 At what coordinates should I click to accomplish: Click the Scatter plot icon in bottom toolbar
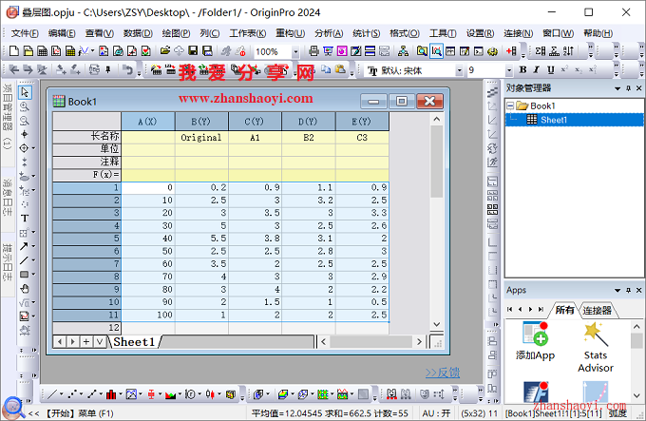[x=72, y=394]
